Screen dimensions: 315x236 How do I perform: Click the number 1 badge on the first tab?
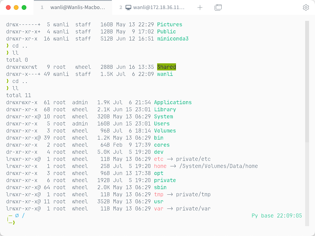pos(42,7)
